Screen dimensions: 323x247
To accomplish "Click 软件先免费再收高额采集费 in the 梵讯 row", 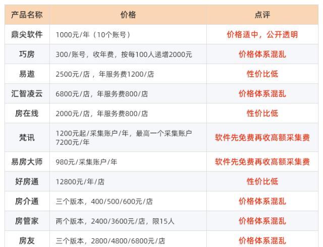I will pos(262,138).
